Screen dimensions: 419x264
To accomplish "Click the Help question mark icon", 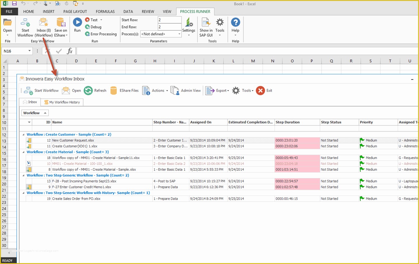I will click(235, 22).
